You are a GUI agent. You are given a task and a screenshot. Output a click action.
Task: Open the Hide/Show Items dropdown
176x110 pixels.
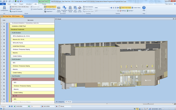tap(50, 9)
